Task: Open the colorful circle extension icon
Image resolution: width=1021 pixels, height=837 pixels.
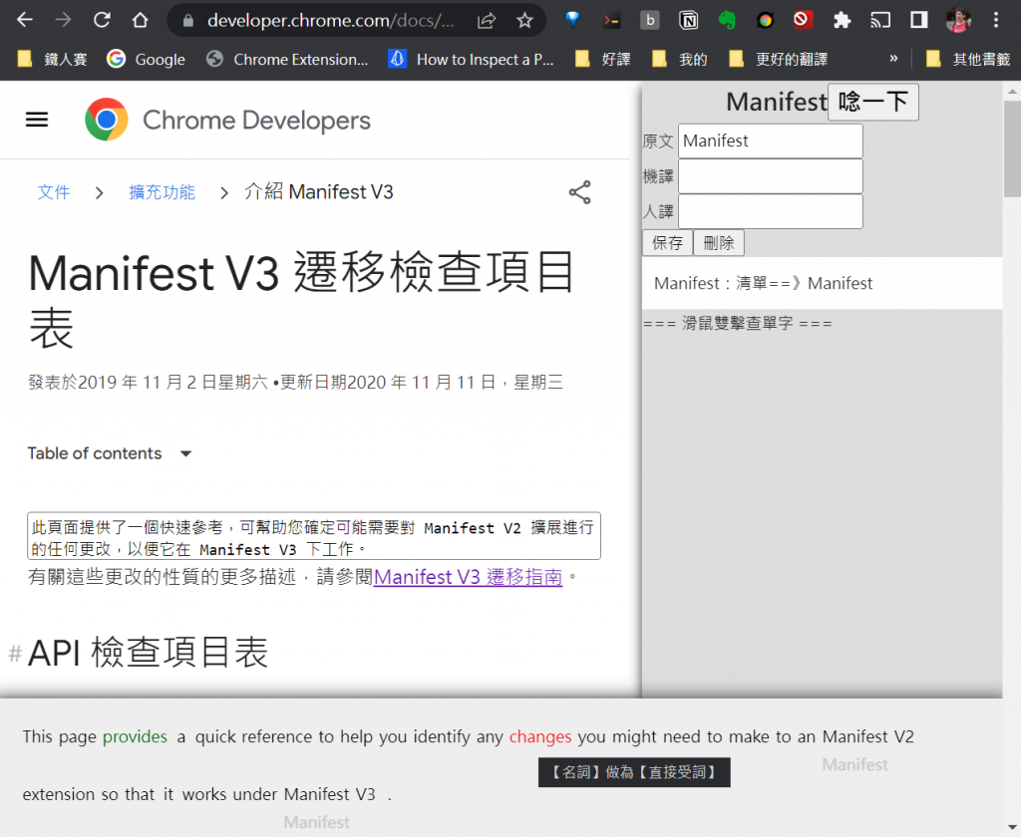Action: 765,20
